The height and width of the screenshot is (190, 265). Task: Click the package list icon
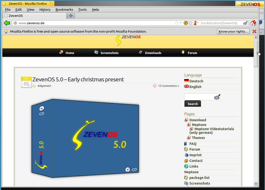coord(186,178)
